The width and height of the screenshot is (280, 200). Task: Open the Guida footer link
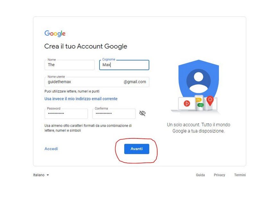pos(200,175)
